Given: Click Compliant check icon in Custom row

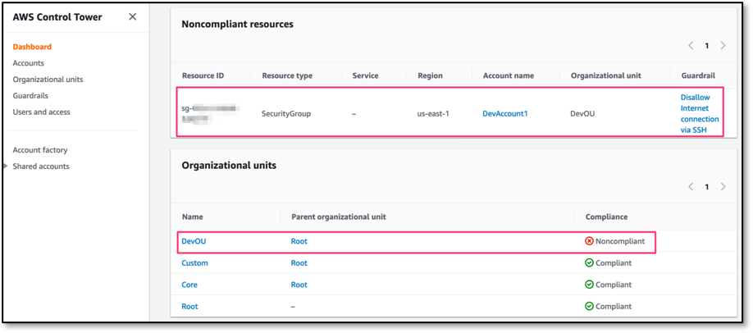Looking at the screenshot, I should point(589,262).
